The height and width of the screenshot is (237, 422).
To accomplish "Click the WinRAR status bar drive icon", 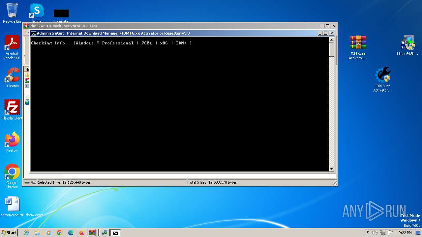I will tap(27, 182).
